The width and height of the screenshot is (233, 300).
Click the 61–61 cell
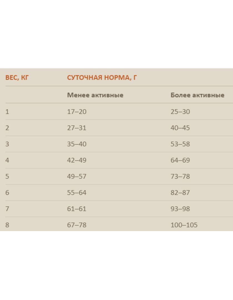77,209
